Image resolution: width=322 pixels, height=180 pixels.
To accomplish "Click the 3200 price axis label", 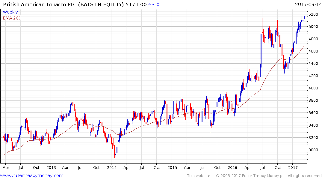I will click(313, 137).
